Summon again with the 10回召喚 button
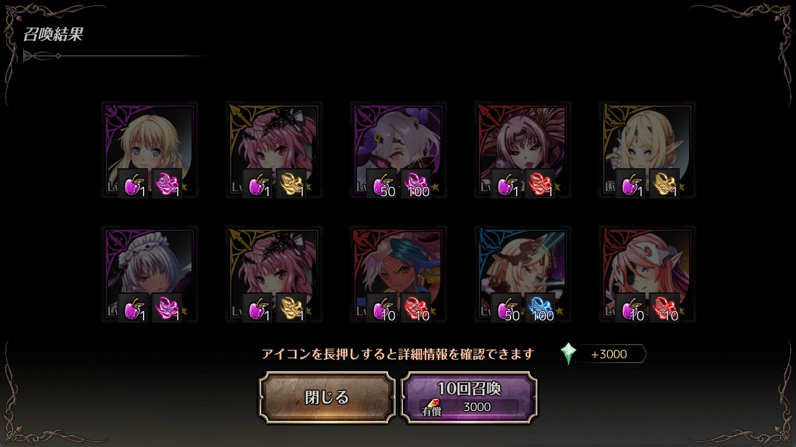This screenshot has width=796, height=447. coord(469,397)
